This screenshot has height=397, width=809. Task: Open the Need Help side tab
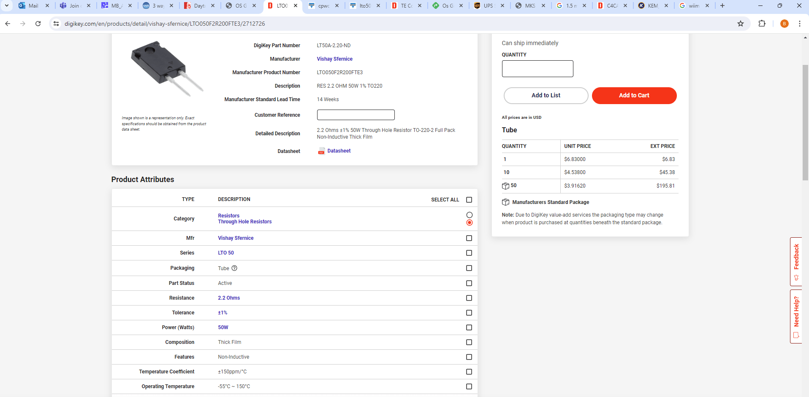(796, 317)
